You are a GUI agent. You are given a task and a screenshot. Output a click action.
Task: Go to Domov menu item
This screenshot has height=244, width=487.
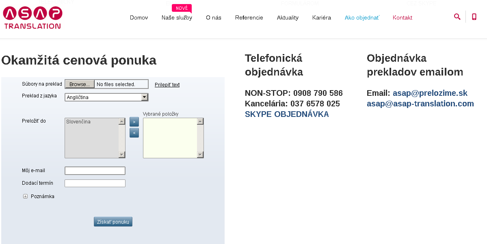point(139,18)
